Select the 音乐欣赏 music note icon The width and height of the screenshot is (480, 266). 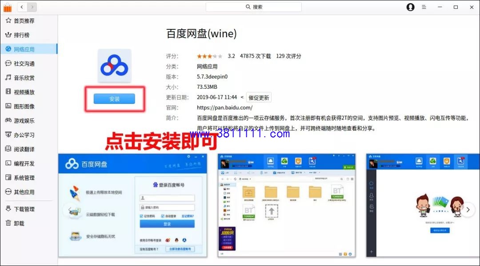pyautogui.click(x=8, y=77)
